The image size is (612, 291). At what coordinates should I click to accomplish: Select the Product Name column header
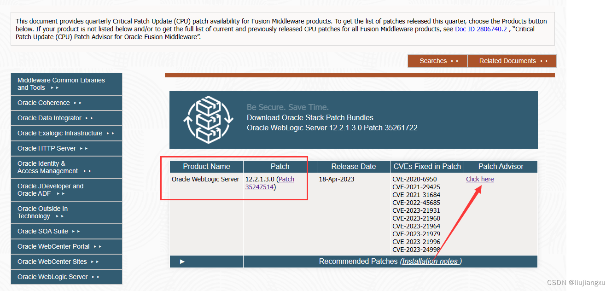click(206, 167)
